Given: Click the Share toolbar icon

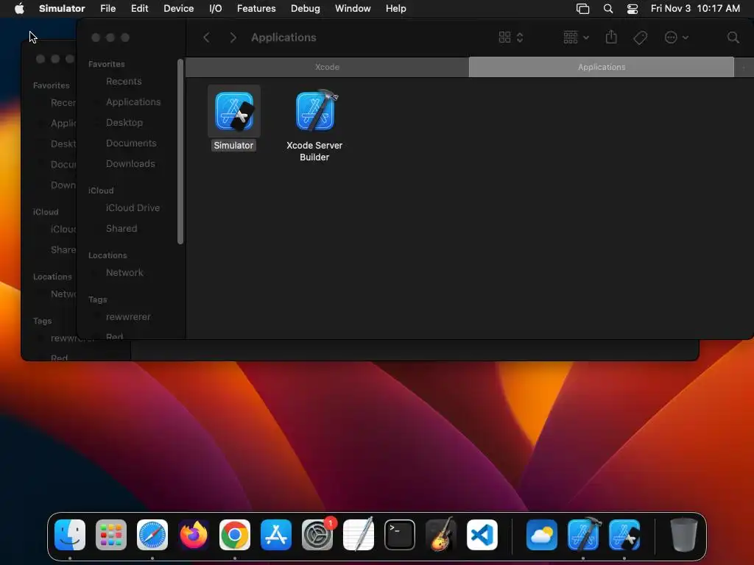Looking at the screenshot, I should click(x=611, y=37).
